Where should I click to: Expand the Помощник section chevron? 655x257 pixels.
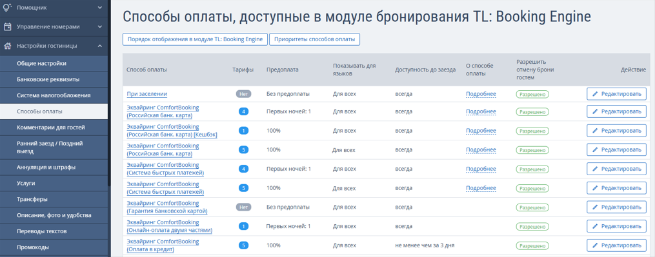99,7
